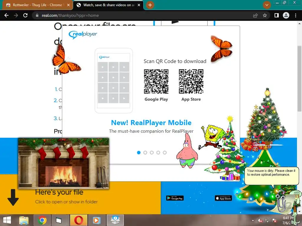Open the Windows Start menu
Screen dimensions: 302x226
(x=7, y=220)
